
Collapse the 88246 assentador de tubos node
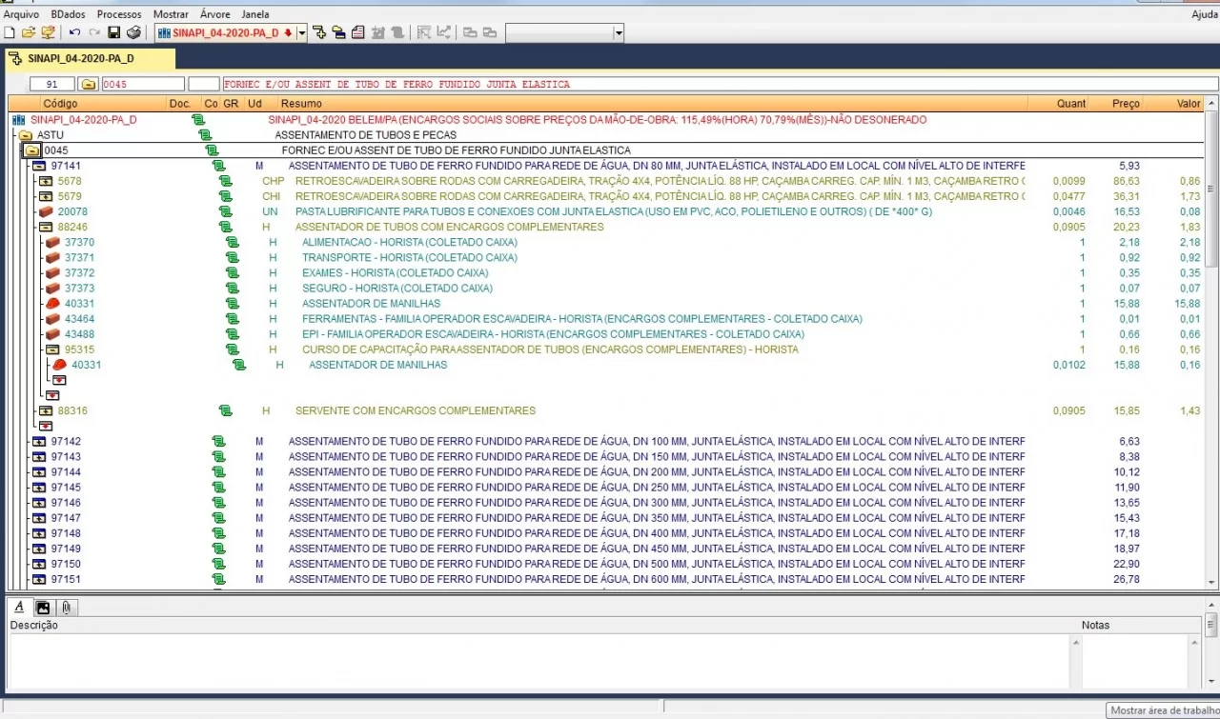pyautogui.click(x=46, y=227)
